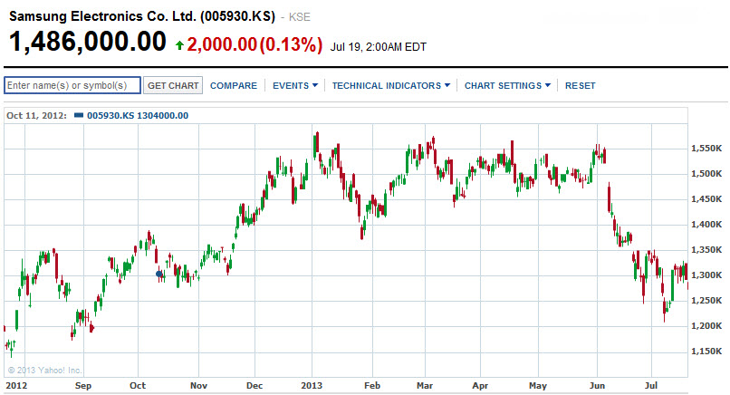The image size is (730, 395).
Task: Open the COMPARE option
Action: 234,86
